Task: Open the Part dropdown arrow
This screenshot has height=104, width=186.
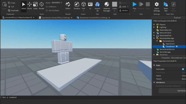Action: [x=83, y=11]
